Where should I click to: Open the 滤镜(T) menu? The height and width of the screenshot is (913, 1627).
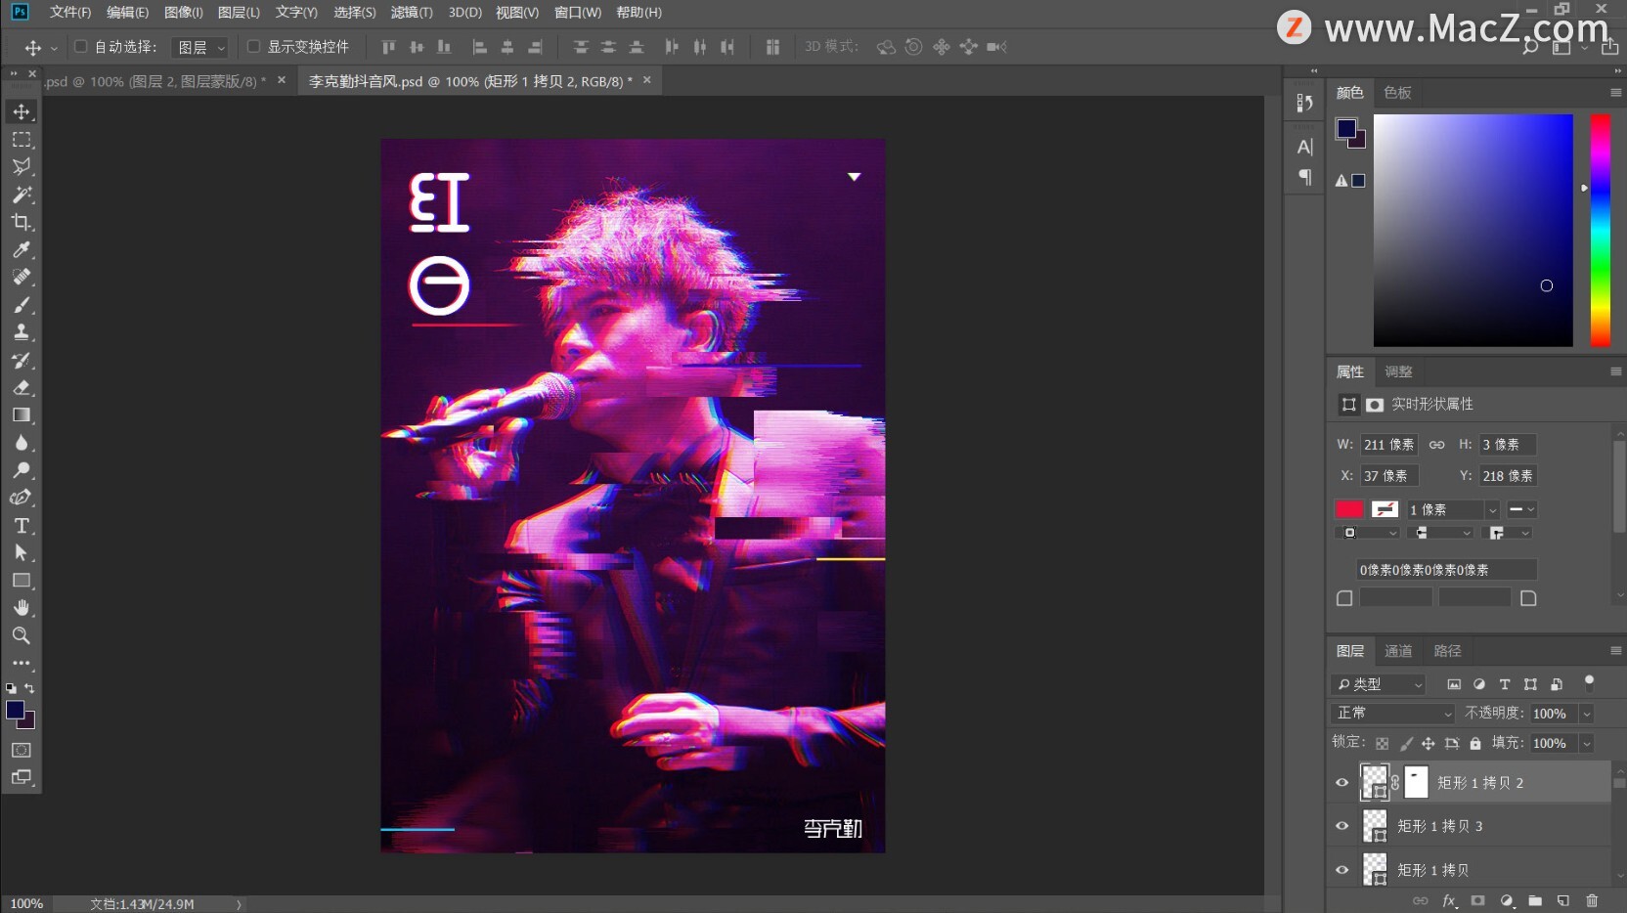click(x=412, y=13)
